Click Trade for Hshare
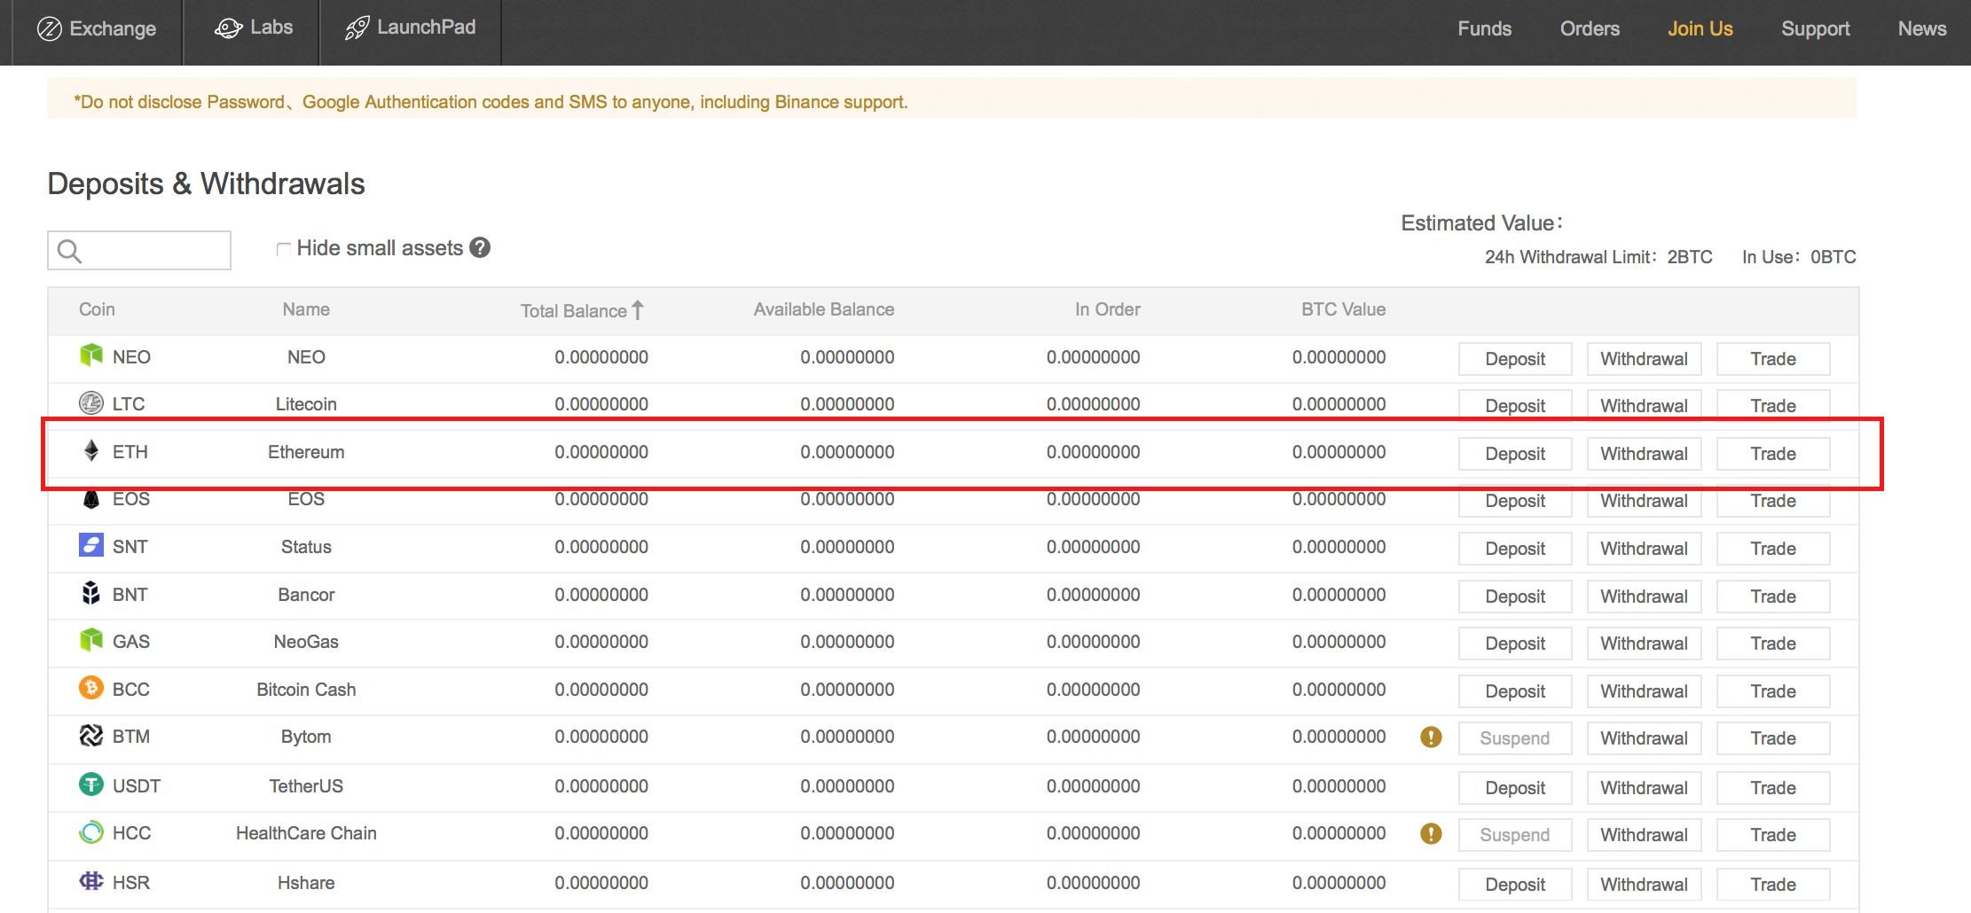Screen dimensions: 1971x913 click(x=1773, y=885)
